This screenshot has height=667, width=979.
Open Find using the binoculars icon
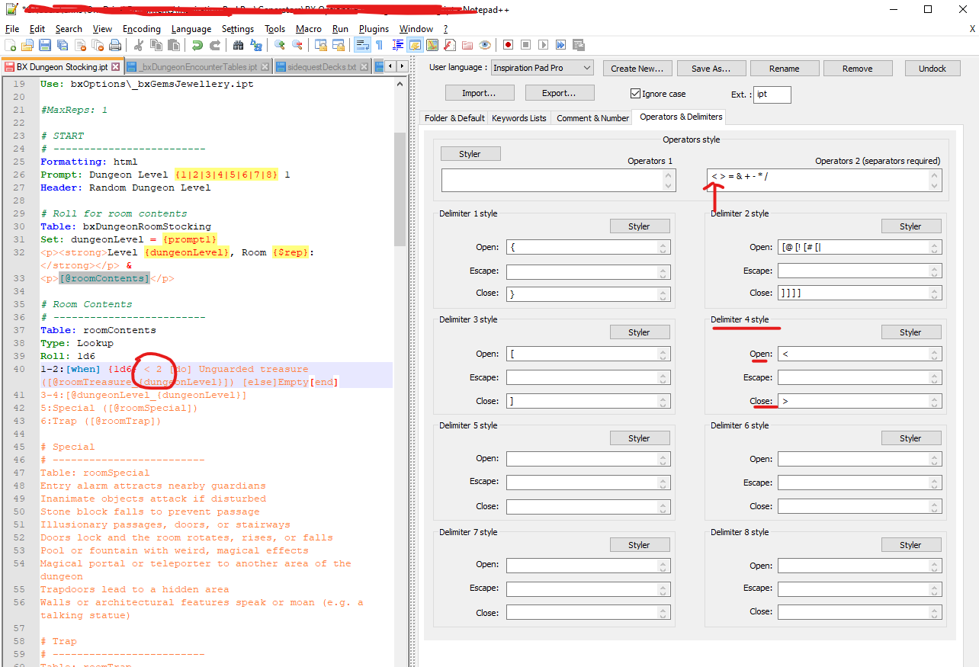point(238,45)
